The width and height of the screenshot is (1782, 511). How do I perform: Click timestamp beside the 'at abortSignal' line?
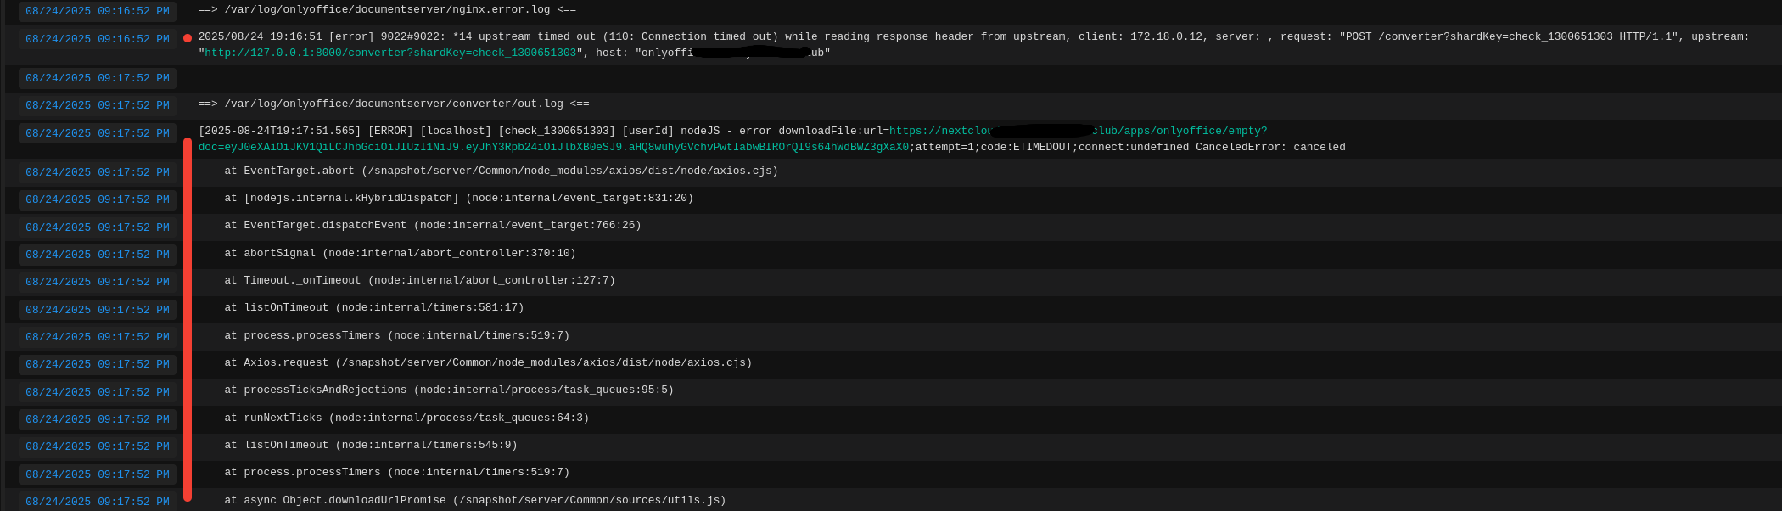pos(98,255)
